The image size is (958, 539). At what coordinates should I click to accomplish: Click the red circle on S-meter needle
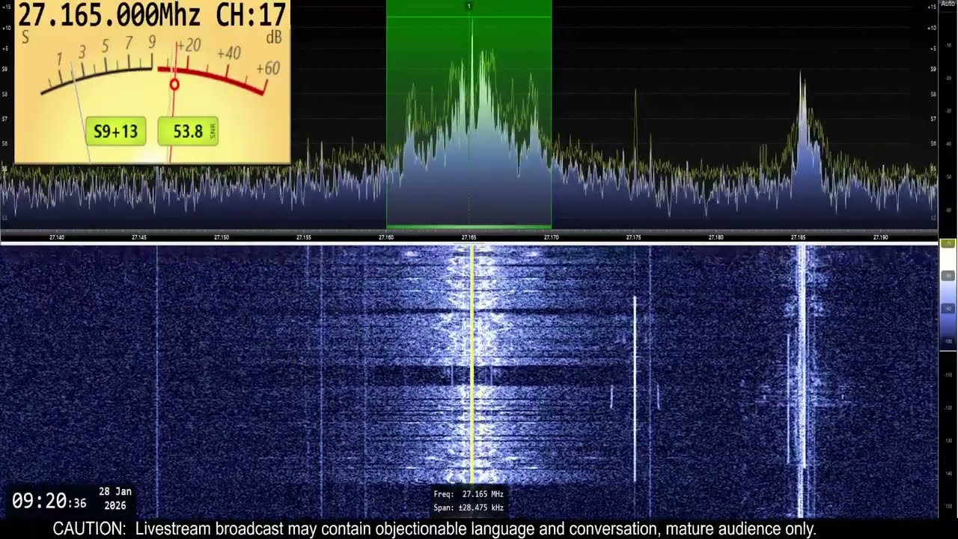tap(174, 85)
